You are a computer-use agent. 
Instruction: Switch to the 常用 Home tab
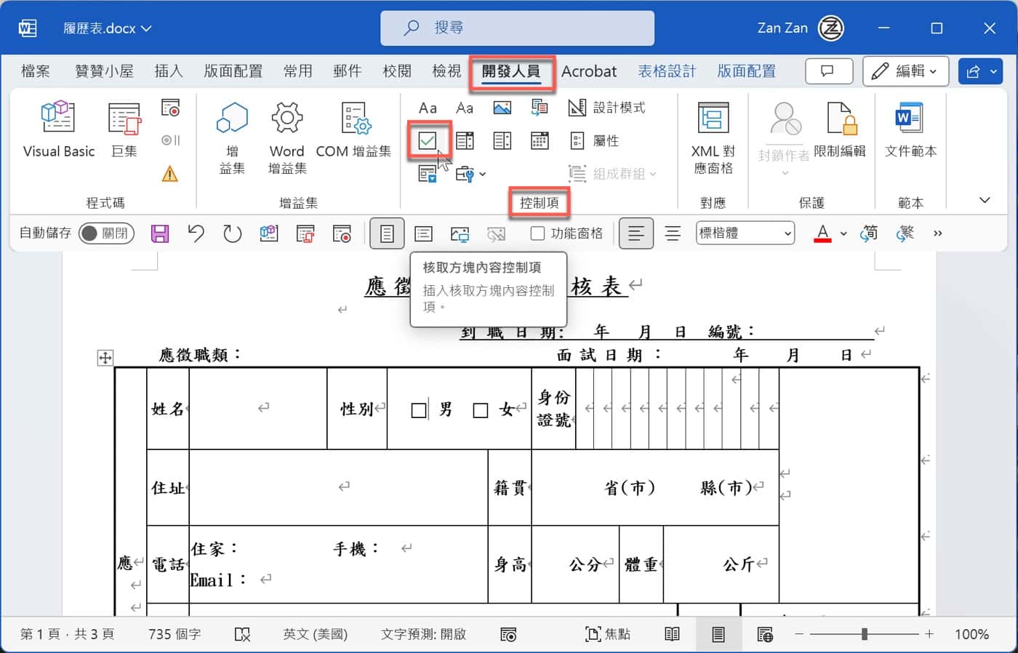click(x=298, y=71)
